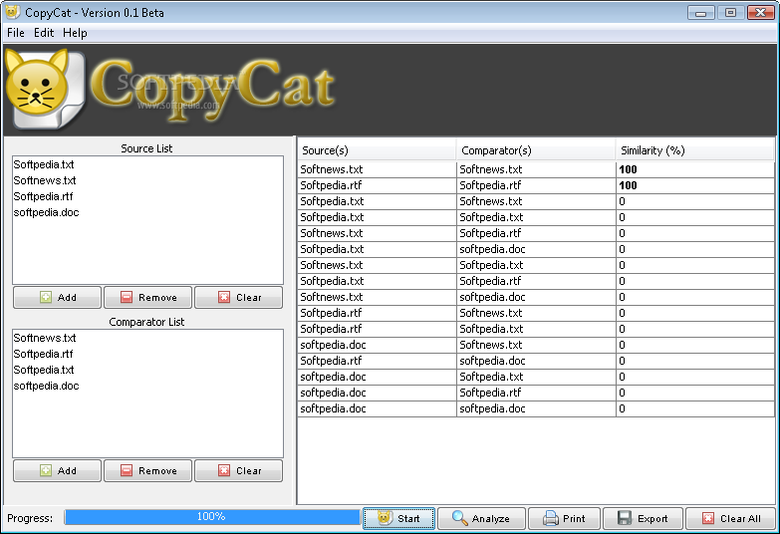Click the Analyze button label
This screenshot has width=780, height=534.
point(490,519)
